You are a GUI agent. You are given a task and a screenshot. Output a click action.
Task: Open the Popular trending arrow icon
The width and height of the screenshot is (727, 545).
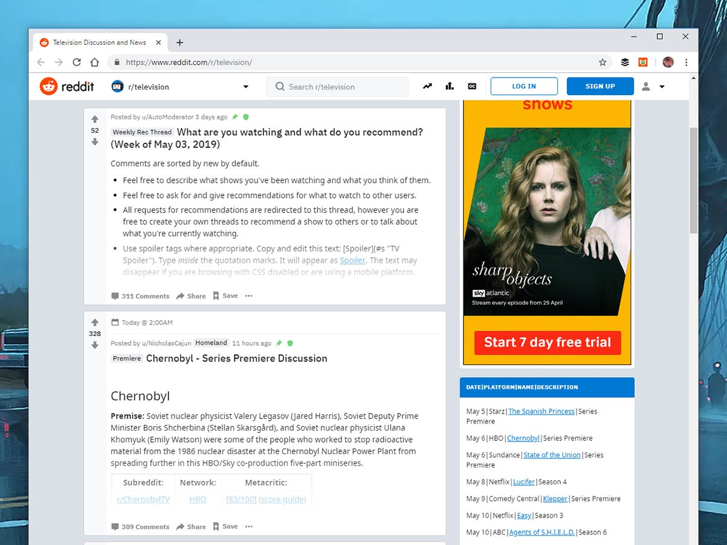pyautogui.click(x=428, y=87)
